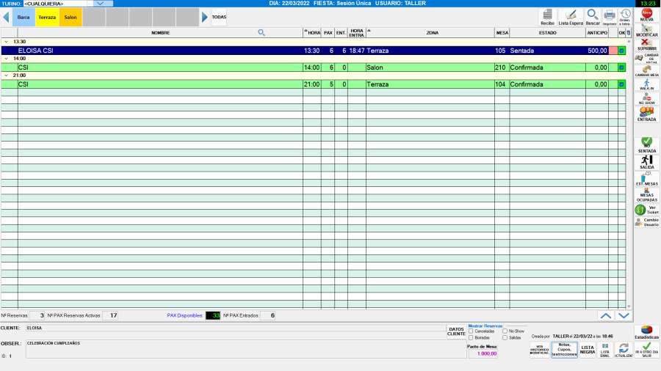The height and width of the screenshot is (371, 661).
Task: Sort by the ZONA column header
Action: pyautogui.click(x=430, y=32)
